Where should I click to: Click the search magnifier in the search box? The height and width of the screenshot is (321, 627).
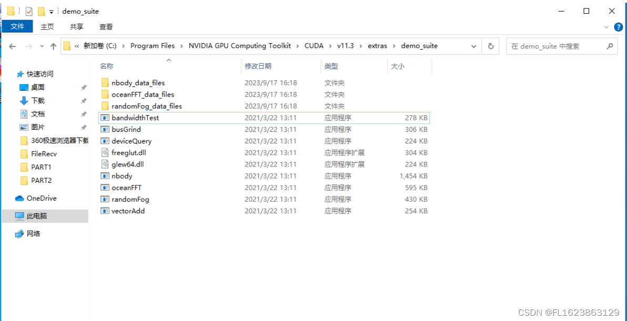609,46
